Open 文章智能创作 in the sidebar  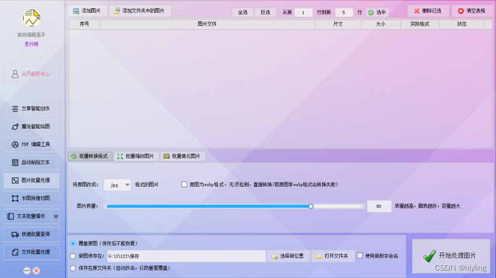tap(32, 109)
